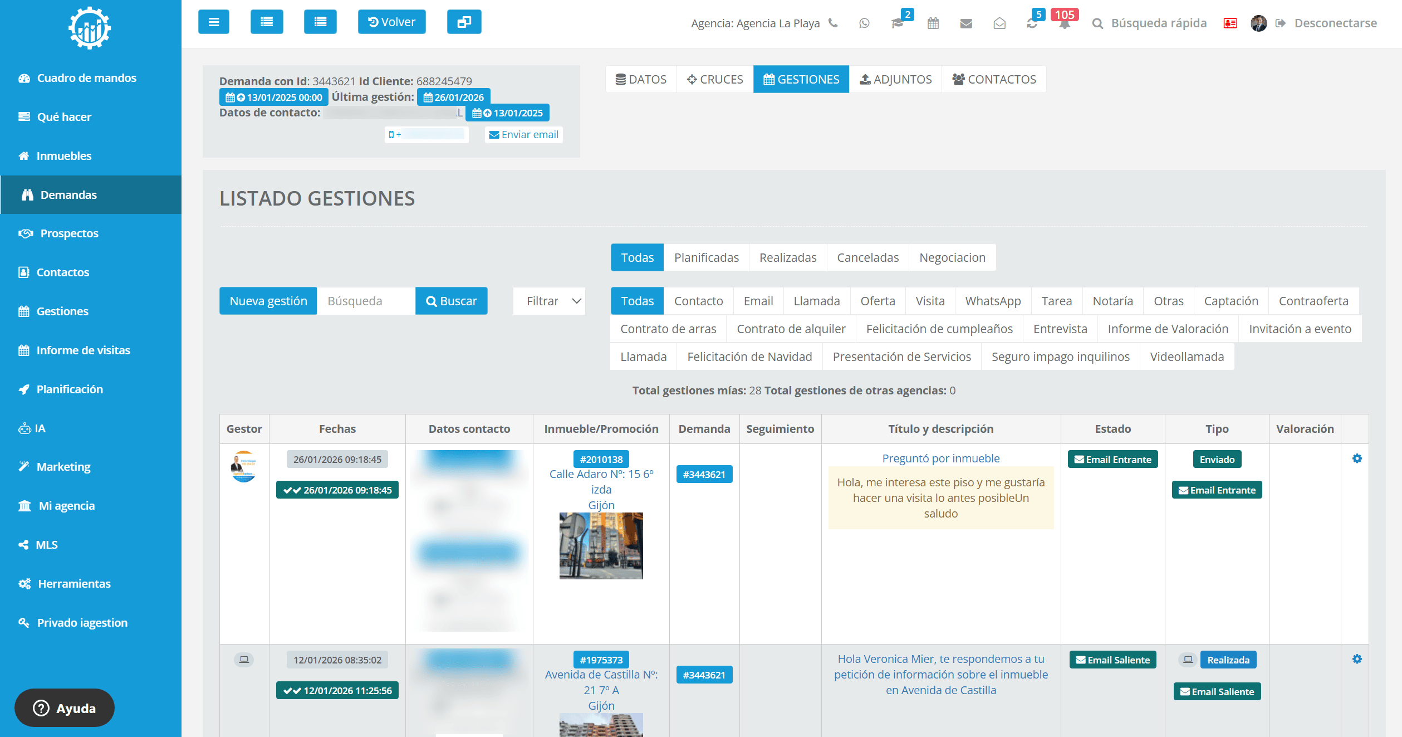This screenshot has height=737, width=1402.
Task: Open settings gear for first gestión row
Action: pos(1357,458)
